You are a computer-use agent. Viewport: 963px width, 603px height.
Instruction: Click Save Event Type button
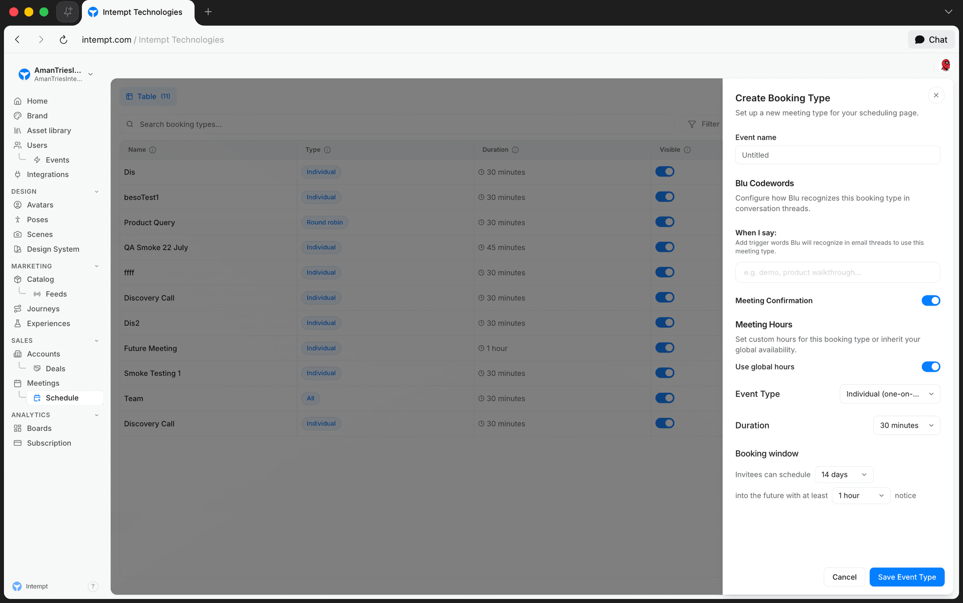click(x=907, y=577)
